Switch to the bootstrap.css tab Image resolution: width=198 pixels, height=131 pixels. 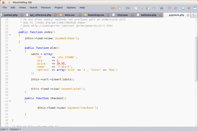[96, 15]
